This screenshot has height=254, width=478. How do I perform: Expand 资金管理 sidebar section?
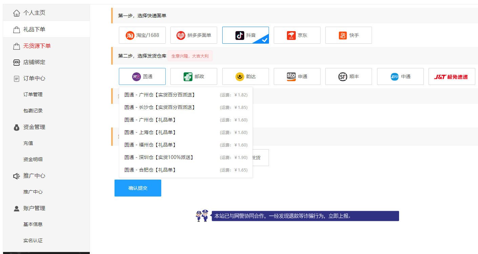(46, 127)
